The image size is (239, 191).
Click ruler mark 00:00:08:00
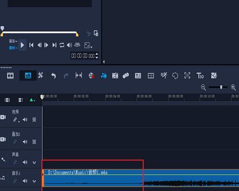tap(176, 97)
